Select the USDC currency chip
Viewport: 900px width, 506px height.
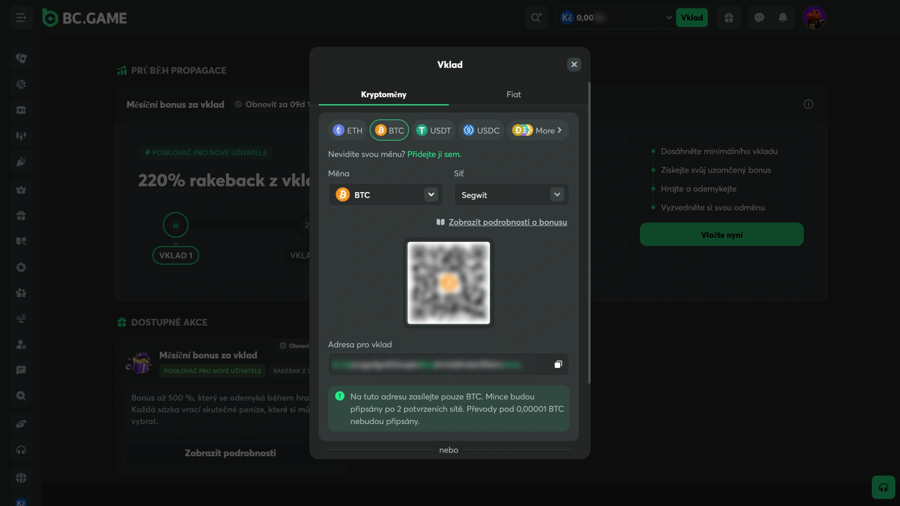481,130
